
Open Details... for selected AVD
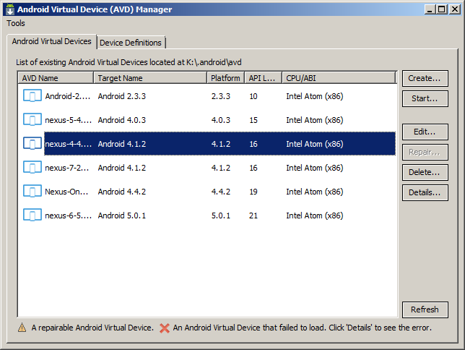click(x=425, y=192)
